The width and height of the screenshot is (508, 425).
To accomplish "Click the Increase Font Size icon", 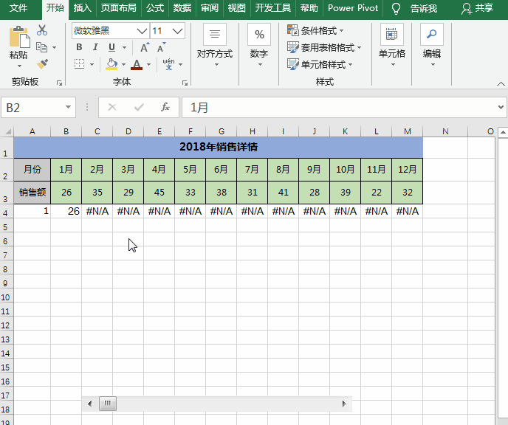I will (x=145, y=47).
